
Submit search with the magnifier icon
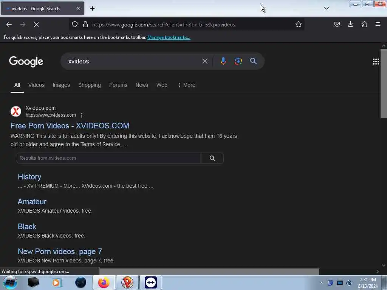click(x=253, y=61)
